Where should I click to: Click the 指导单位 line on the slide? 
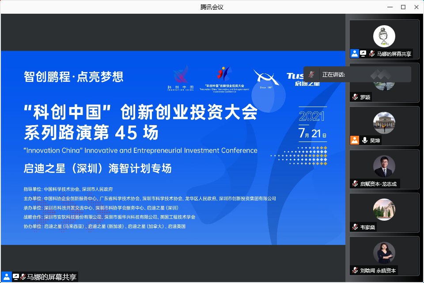pyautogui.click(x=68, y=189)
